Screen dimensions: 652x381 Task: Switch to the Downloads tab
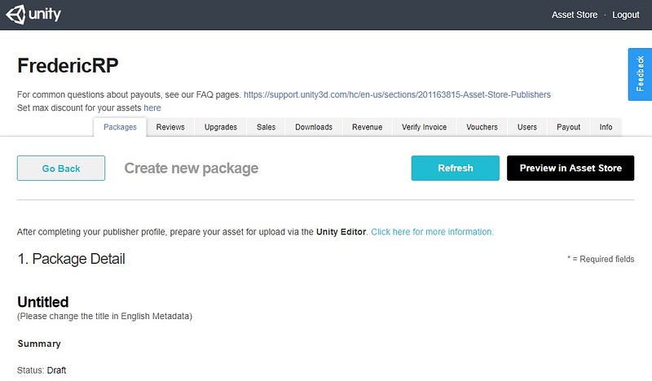(314, 127)
